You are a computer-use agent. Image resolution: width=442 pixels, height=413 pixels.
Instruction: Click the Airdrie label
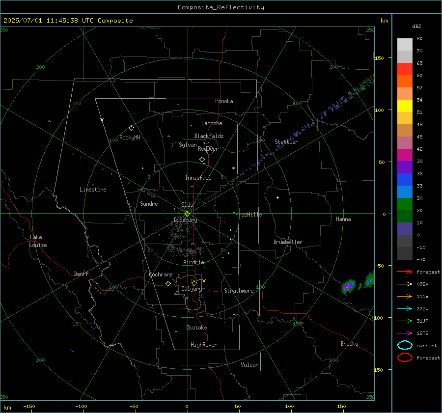193,262
